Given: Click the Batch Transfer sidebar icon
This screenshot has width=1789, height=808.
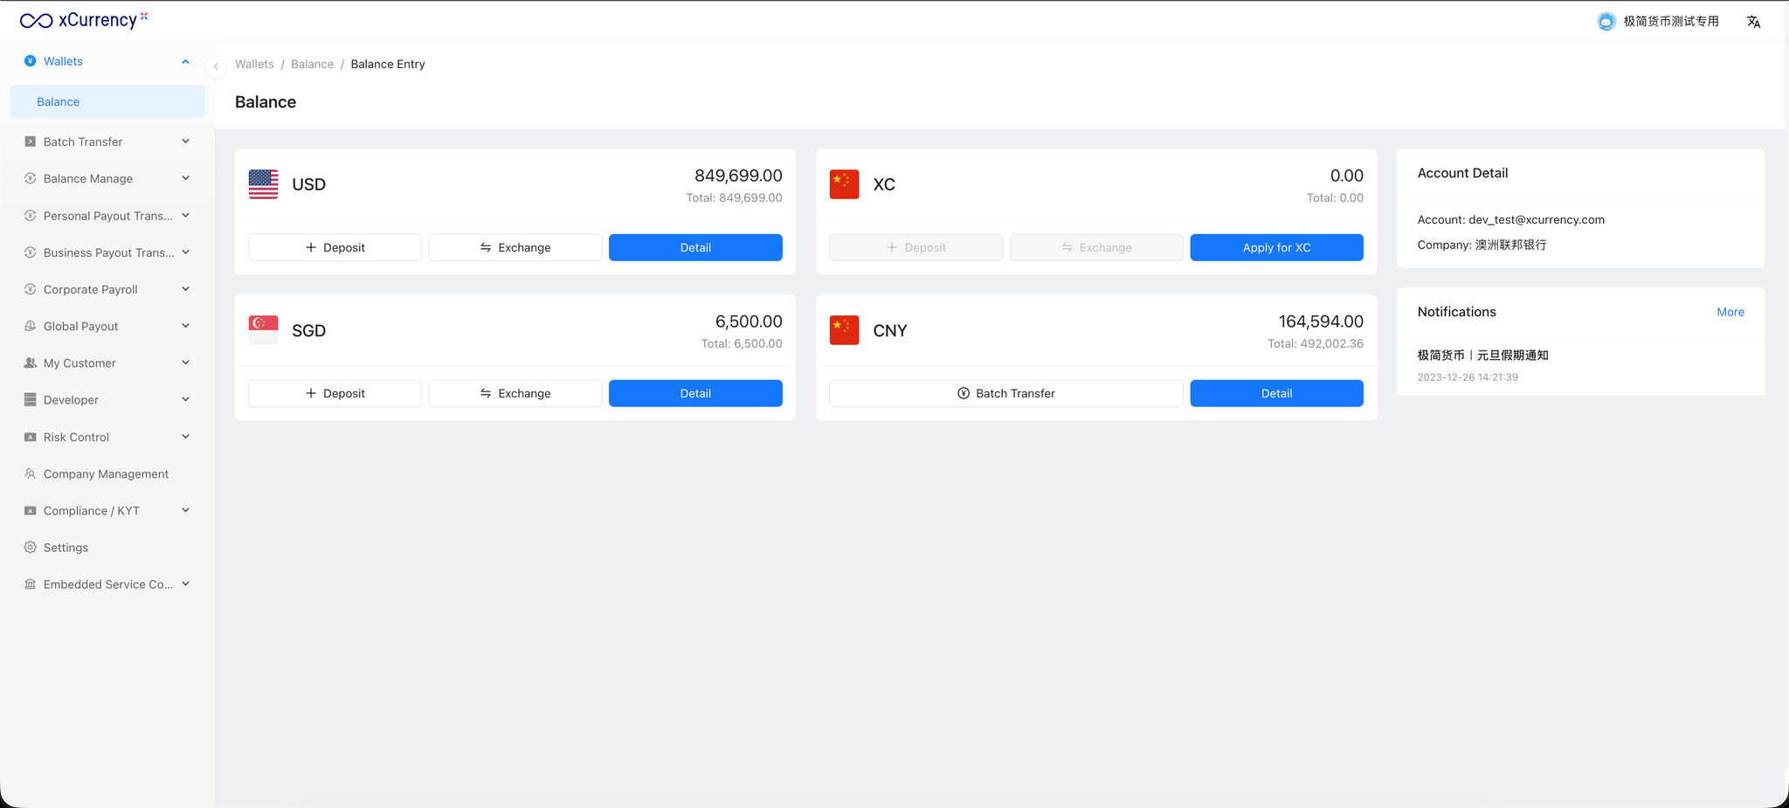Looking at the screenshot, I should [30, 142].
